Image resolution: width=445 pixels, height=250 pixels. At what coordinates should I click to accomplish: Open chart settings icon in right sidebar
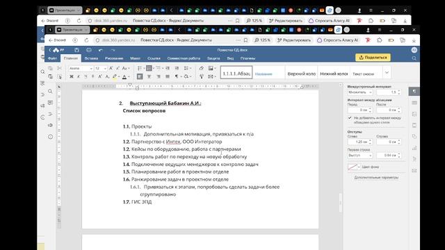414,148
